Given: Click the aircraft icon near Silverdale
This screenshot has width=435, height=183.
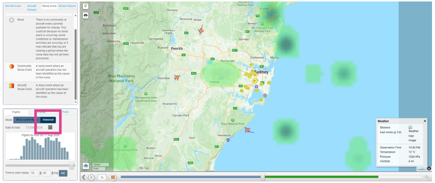Looking at the screenshot, I should [x=177, y=77].
